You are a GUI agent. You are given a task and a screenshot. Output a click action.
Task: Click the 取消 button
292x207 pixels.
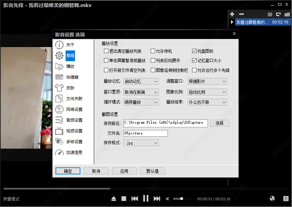(96, 171)
